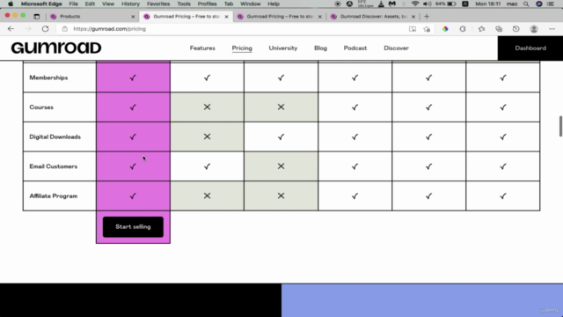Open the Malwarebytes menu bar icon
The height and width of the screenshot is (317, 563).
[x=392, y=4]
